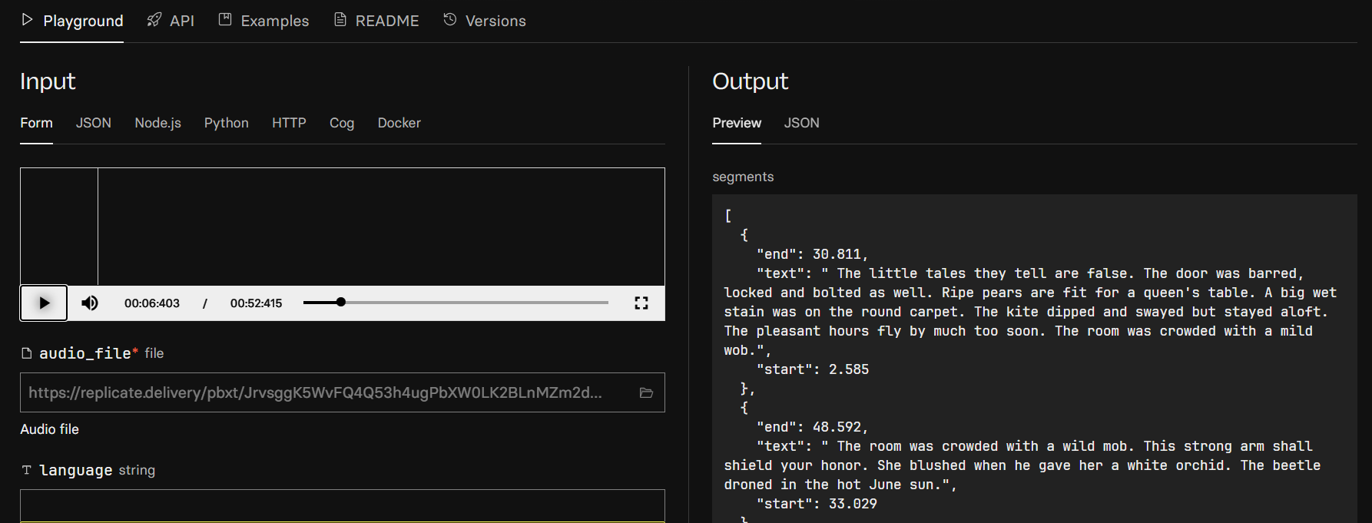Switch to the Examples tab
Screen dimensions: 1372x523
tap(263, 21)
